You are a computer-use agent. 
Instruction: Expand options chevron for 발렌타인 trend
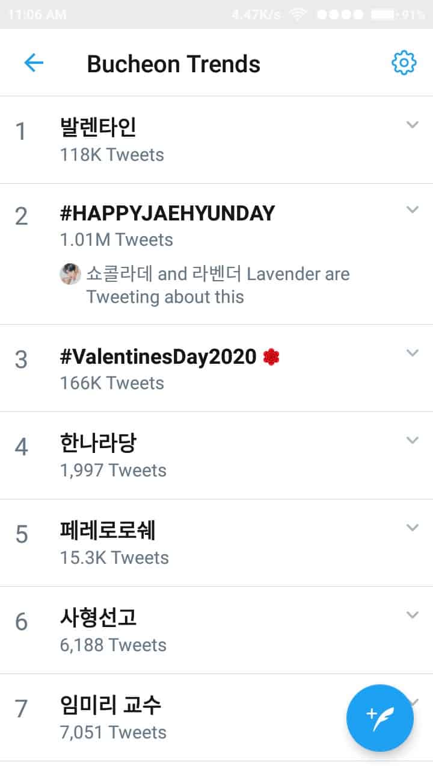click(x=412, y=125)
